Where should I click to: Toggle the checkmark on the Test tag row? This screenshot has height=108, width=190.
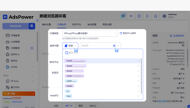pyautogui.click(x=138, y=96)
